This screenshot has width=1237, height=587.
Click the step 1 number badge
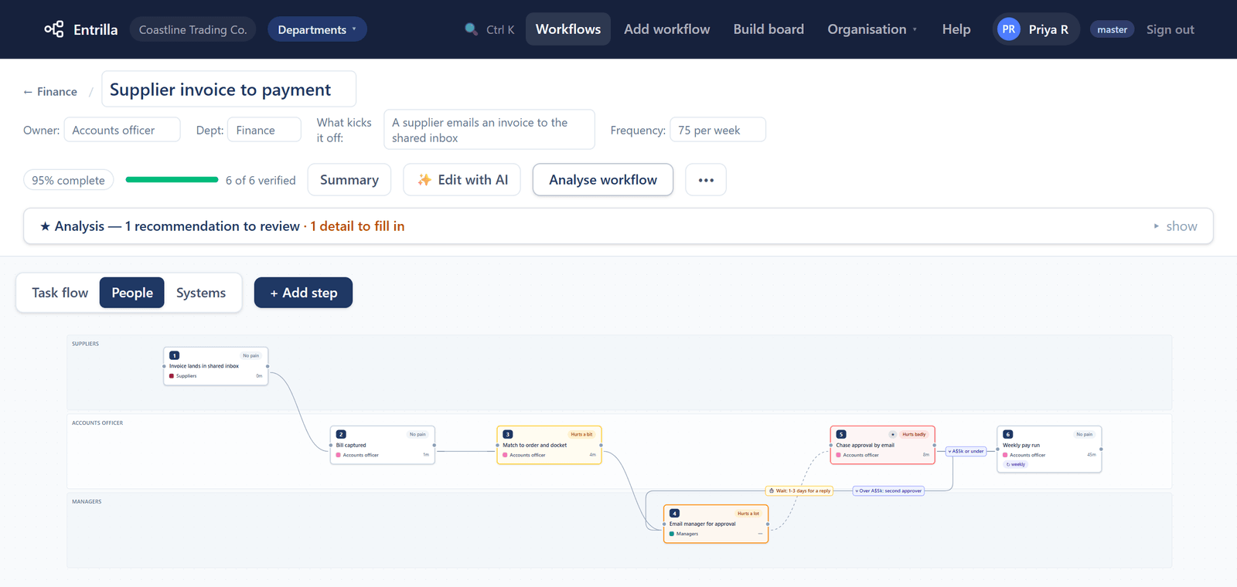pyautogui.click(x=174, y=355)
